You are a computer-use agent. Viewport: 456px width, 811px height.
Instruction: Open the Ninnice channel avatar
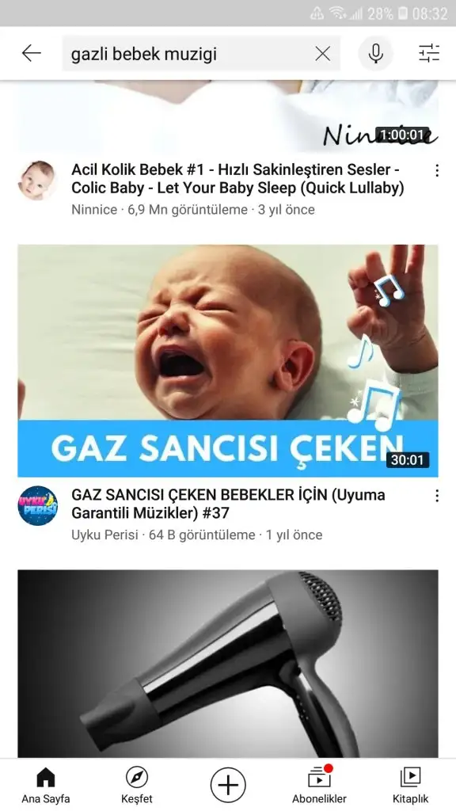[38, 181]
